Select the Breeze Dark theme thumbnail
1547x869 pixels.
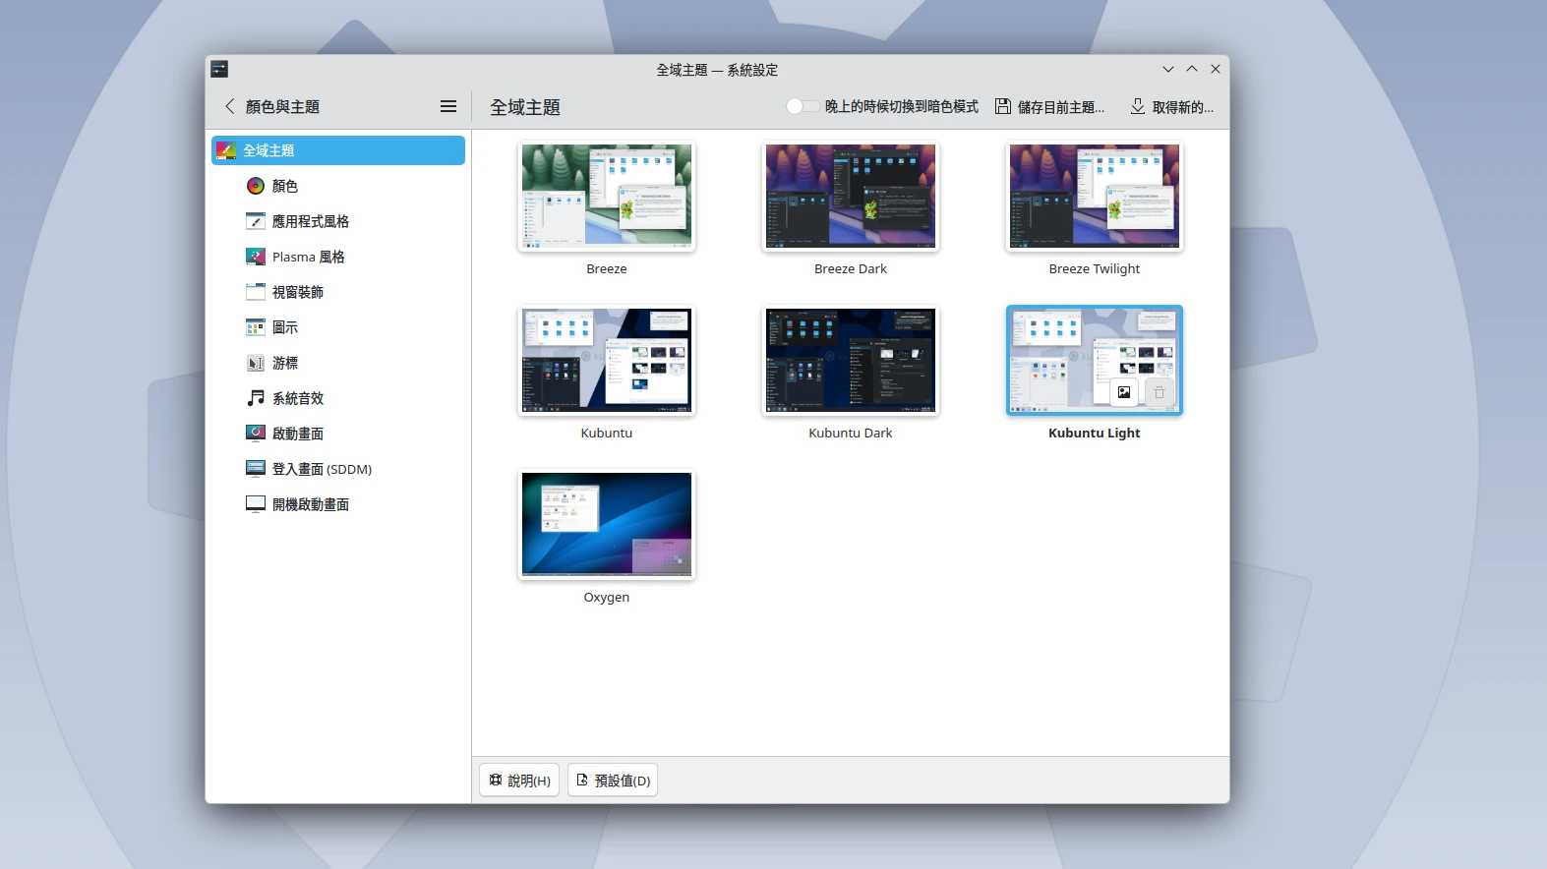851,197
